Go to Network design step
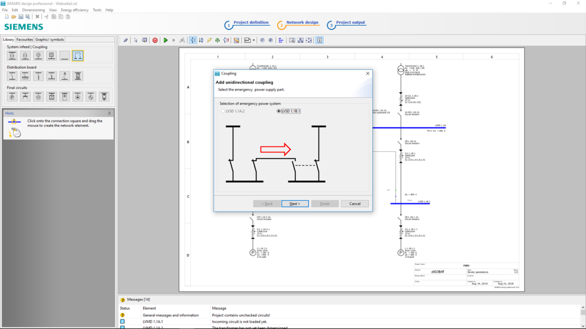The width and height of the screenshot is (586, 329). tap(298, 23)
